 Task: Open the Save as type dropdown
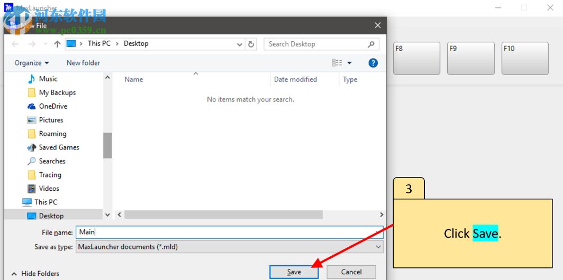coord(230,247)
